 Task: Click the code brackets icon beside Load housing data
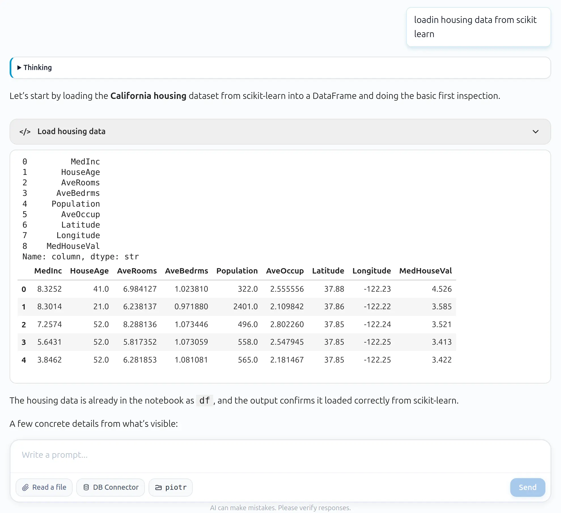(25, 132)
